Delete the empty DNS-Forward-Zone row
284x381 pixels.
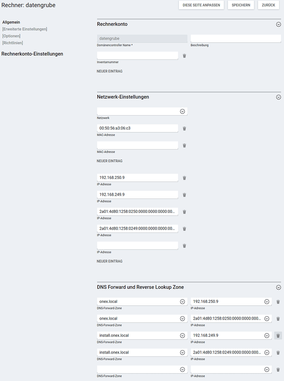[x=278, y=369]
